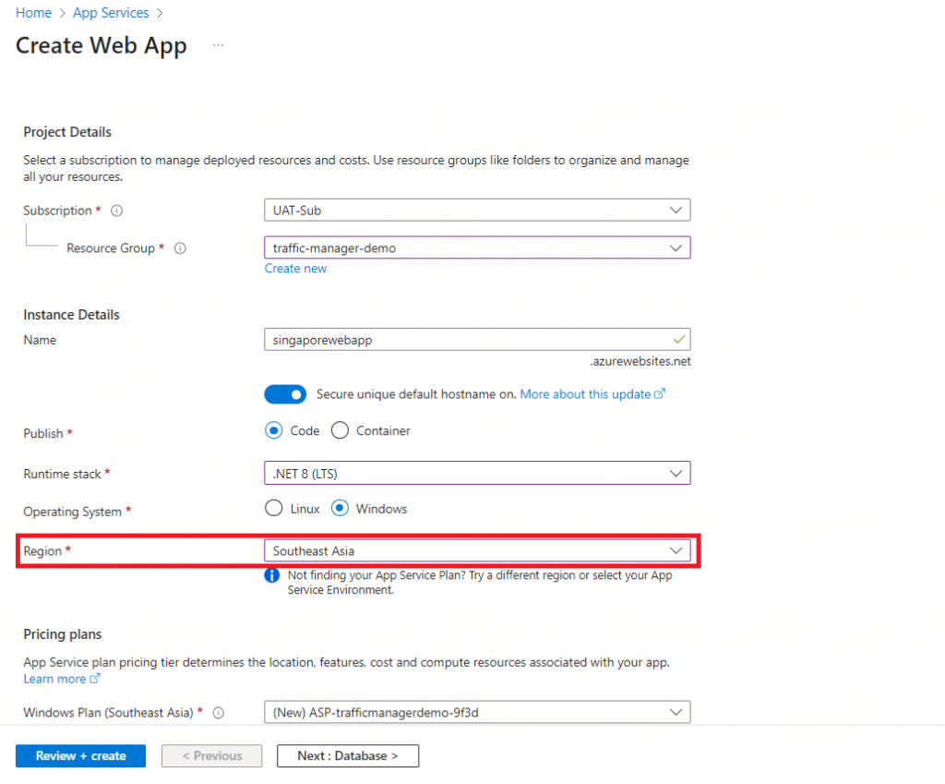Expand the Resource Group dropdown
The width and height of the screenshot is (945, 784).
click(477, 247)
